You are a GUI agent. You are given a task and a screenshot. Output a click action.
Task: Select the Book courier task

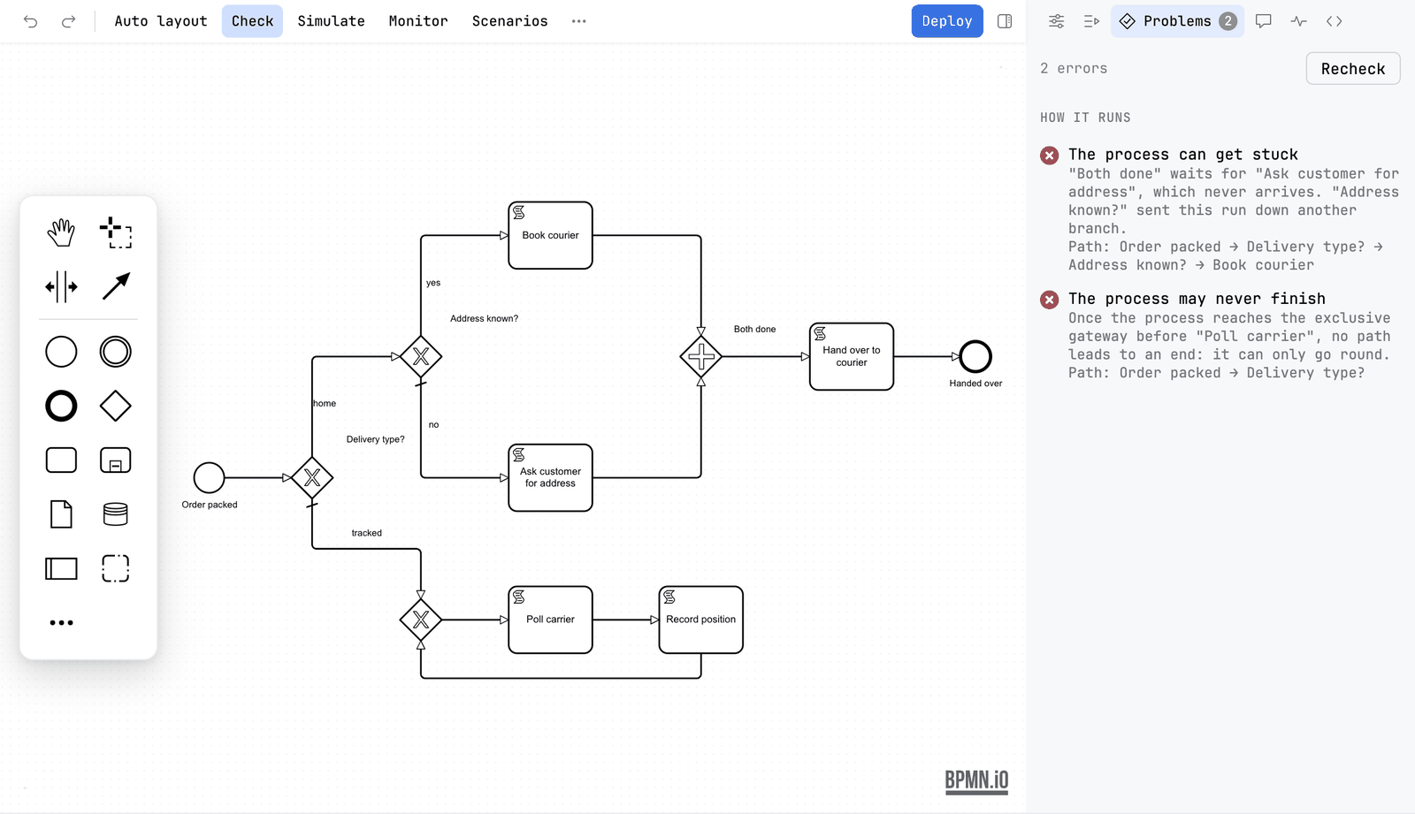[x=550, y=235]
